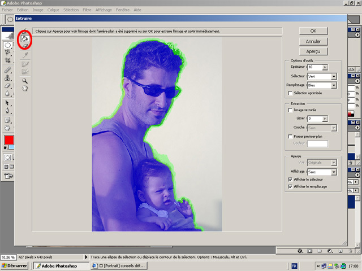Viewport: 362px width, 271px height.
Task: Open the Lisser value arrow
Action: tap(325, 119)
